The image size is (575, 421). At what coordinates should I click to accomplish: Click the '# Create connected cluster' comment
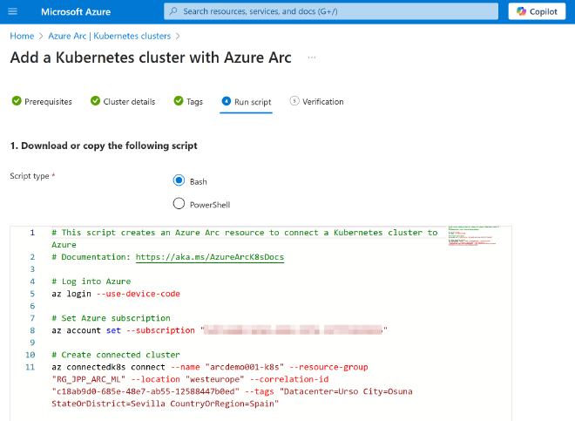116,355
